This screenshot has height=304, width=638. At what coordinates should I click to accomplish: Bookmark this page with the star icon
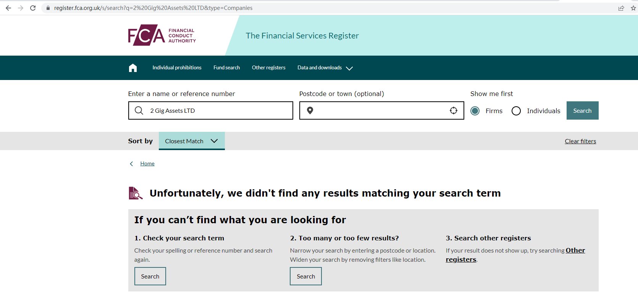(x=633, y=8)
